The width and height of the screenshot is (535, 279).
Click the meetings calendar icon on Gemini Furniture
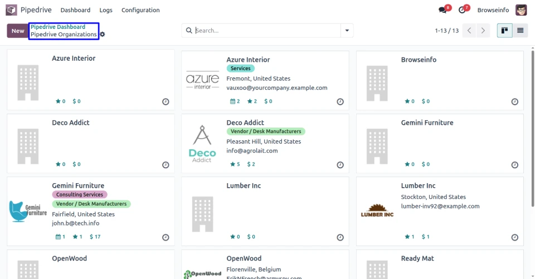(x=58, y=237)
